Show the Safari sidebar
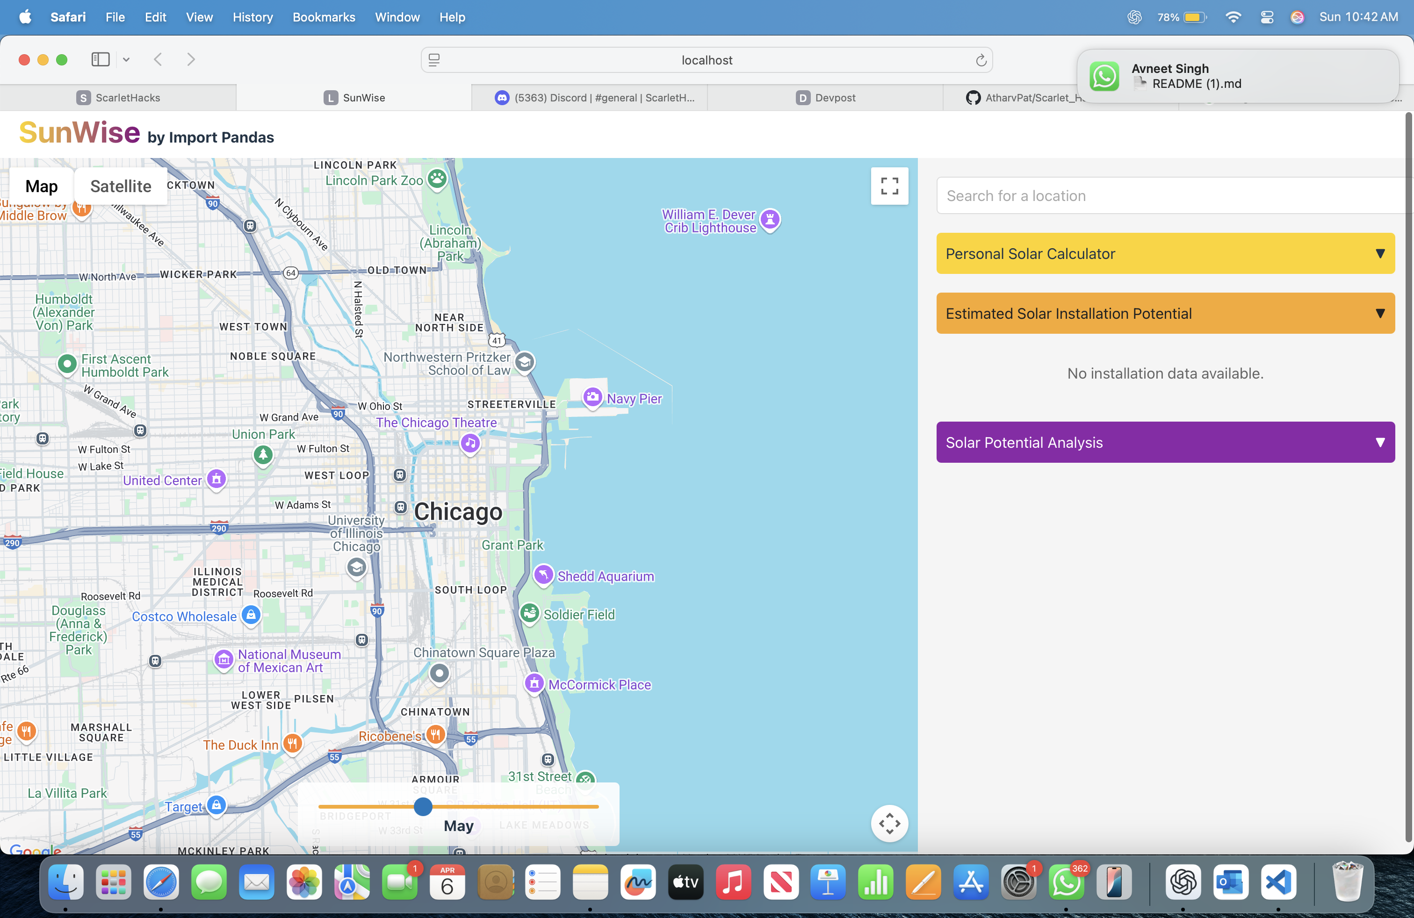This screenshot has width=1414, height=918. coord(101,59)
